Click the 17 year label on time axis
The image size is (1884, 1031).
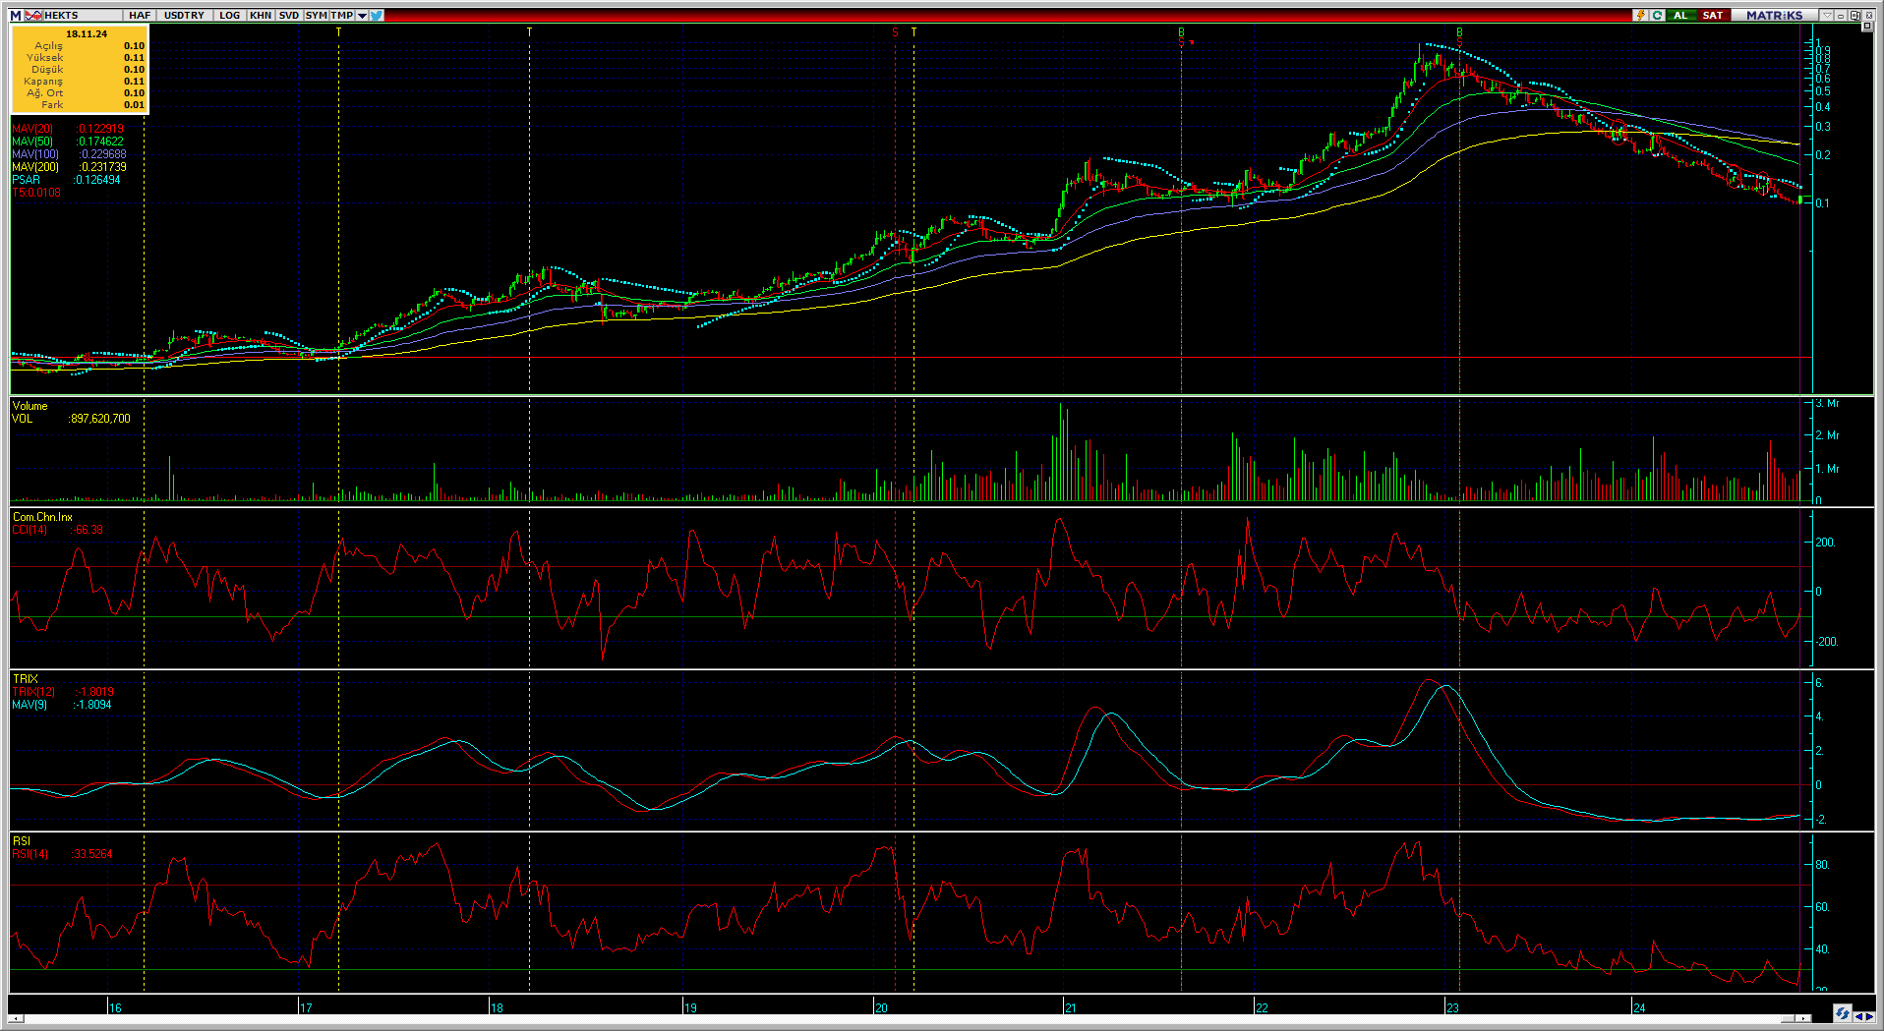[x=306, y=1007]
